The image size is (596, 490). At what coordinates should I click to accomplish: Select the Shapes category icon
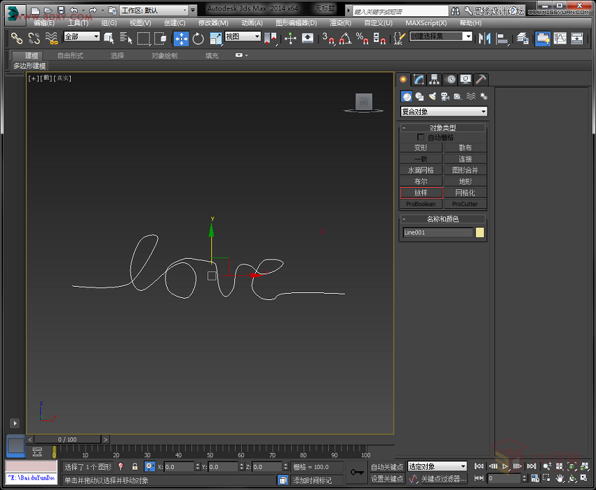pyautogui.click(x=419, y=97)
